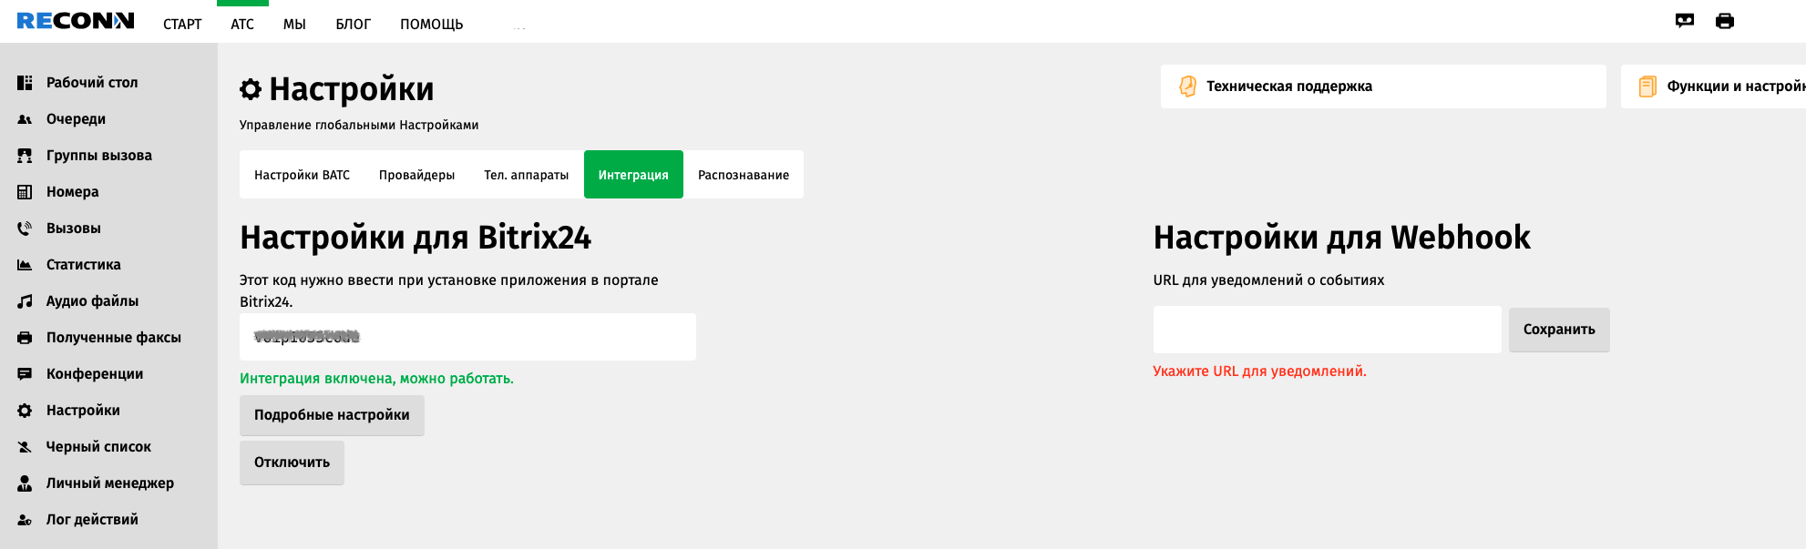Click the URL для уведомлений о событиях label

click(x=1268, y=280)
